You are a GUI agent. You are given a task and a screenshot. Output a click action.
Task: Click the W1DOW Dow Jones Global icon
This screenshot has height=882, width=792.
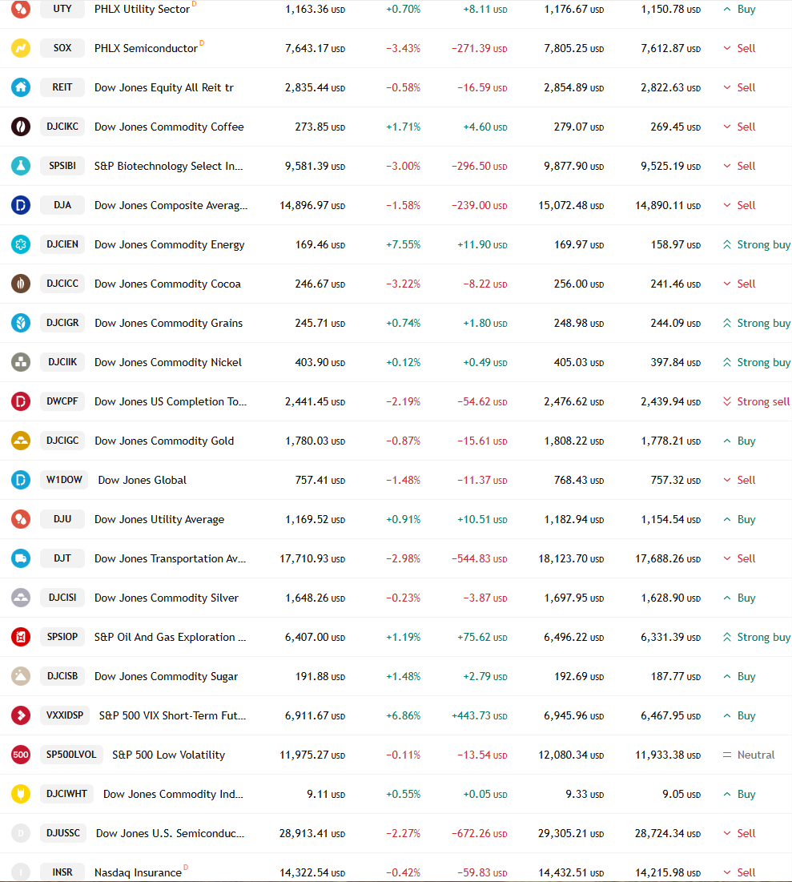pyautogui.click(x=21, y=480)
